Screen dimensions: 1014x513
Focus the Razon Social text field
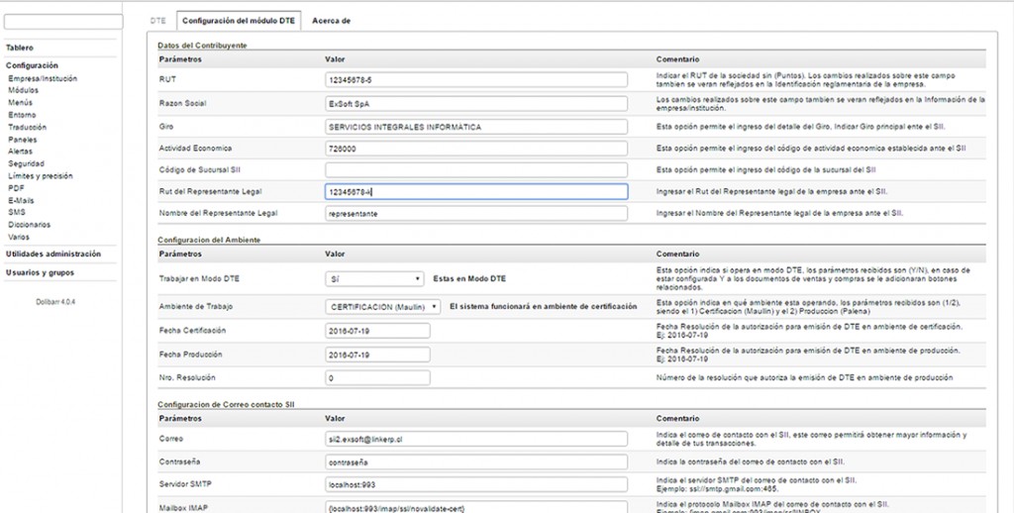click(475, 103)
